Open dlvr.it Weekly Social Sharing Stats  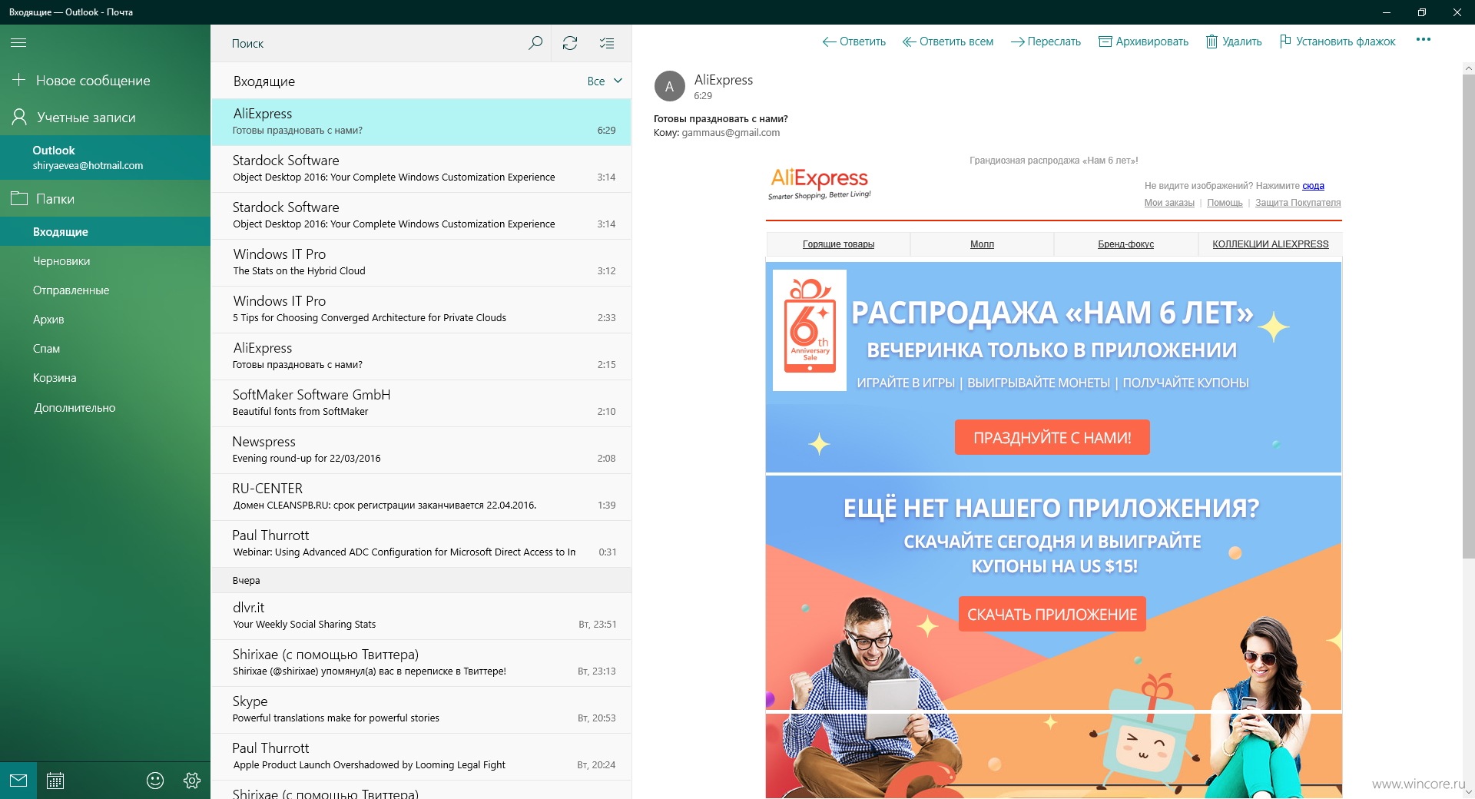coord(421,615)
